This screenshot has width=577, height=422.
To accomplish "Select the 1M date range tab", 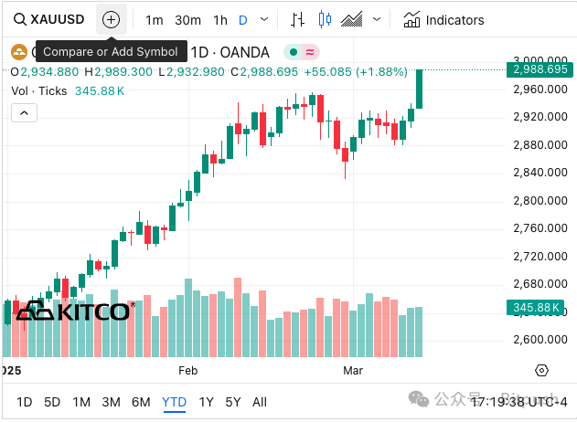I will pos(81,402).
